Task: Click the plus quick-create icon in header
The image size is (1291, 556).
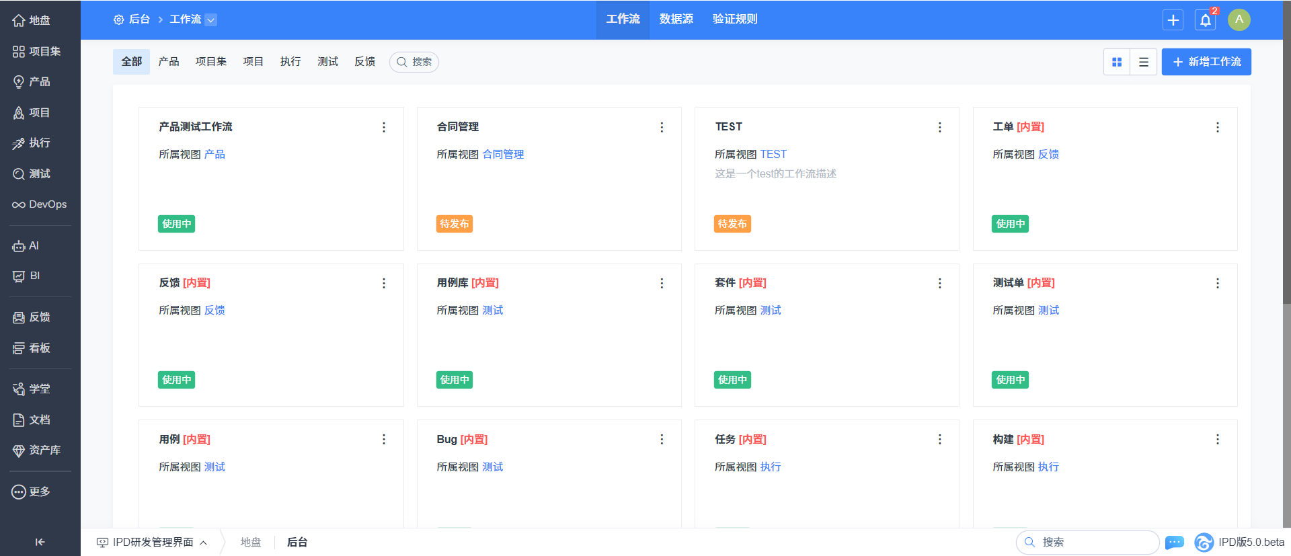Action: pos(1173,20)
